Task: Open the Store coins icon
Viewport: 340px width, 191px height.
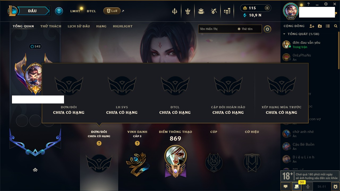Action: point(227,11)
